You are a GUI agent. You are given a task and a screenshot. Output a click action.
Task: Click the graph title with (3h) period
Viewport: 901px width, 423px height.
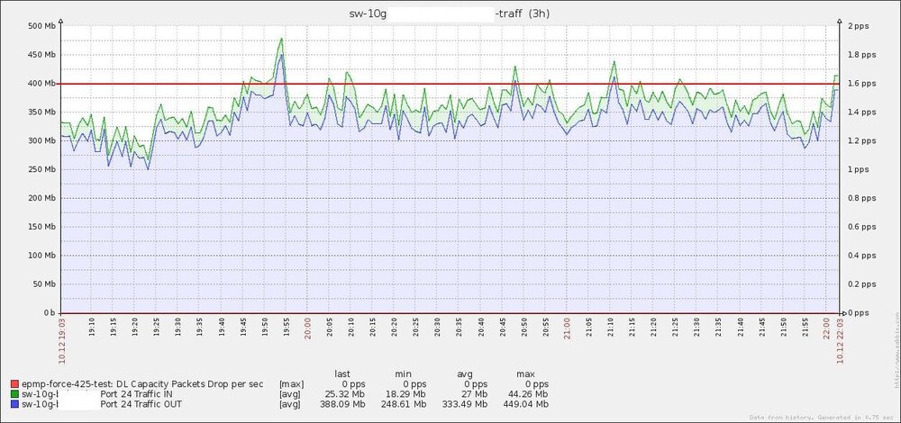click(448, 13)
